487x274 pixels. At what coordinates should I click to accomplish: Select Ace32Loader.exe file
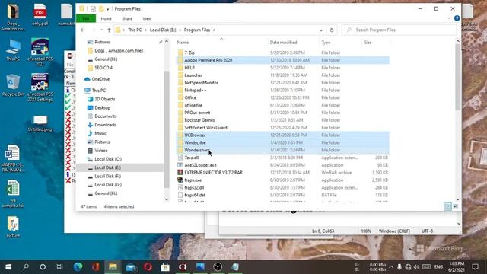[x=282, y=165]
